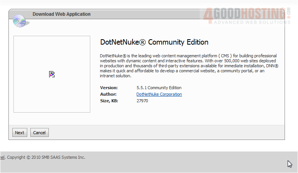This screenshot has height=173, width=298.
Task: Click the Size, KB field label
Action: [x=109, y=101]
